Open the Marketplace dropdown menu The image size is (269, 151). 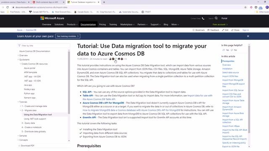(x=127, y=24)
